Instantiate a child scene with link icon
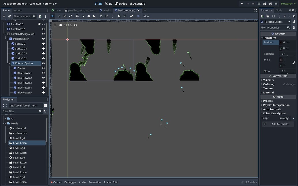The image size is (298, 186). 10,16
